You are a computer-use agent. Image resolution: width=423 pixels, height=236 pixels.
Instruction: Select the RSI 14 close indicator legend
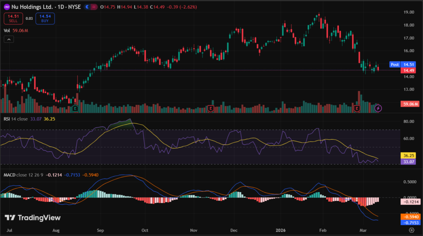click(17, 119)
